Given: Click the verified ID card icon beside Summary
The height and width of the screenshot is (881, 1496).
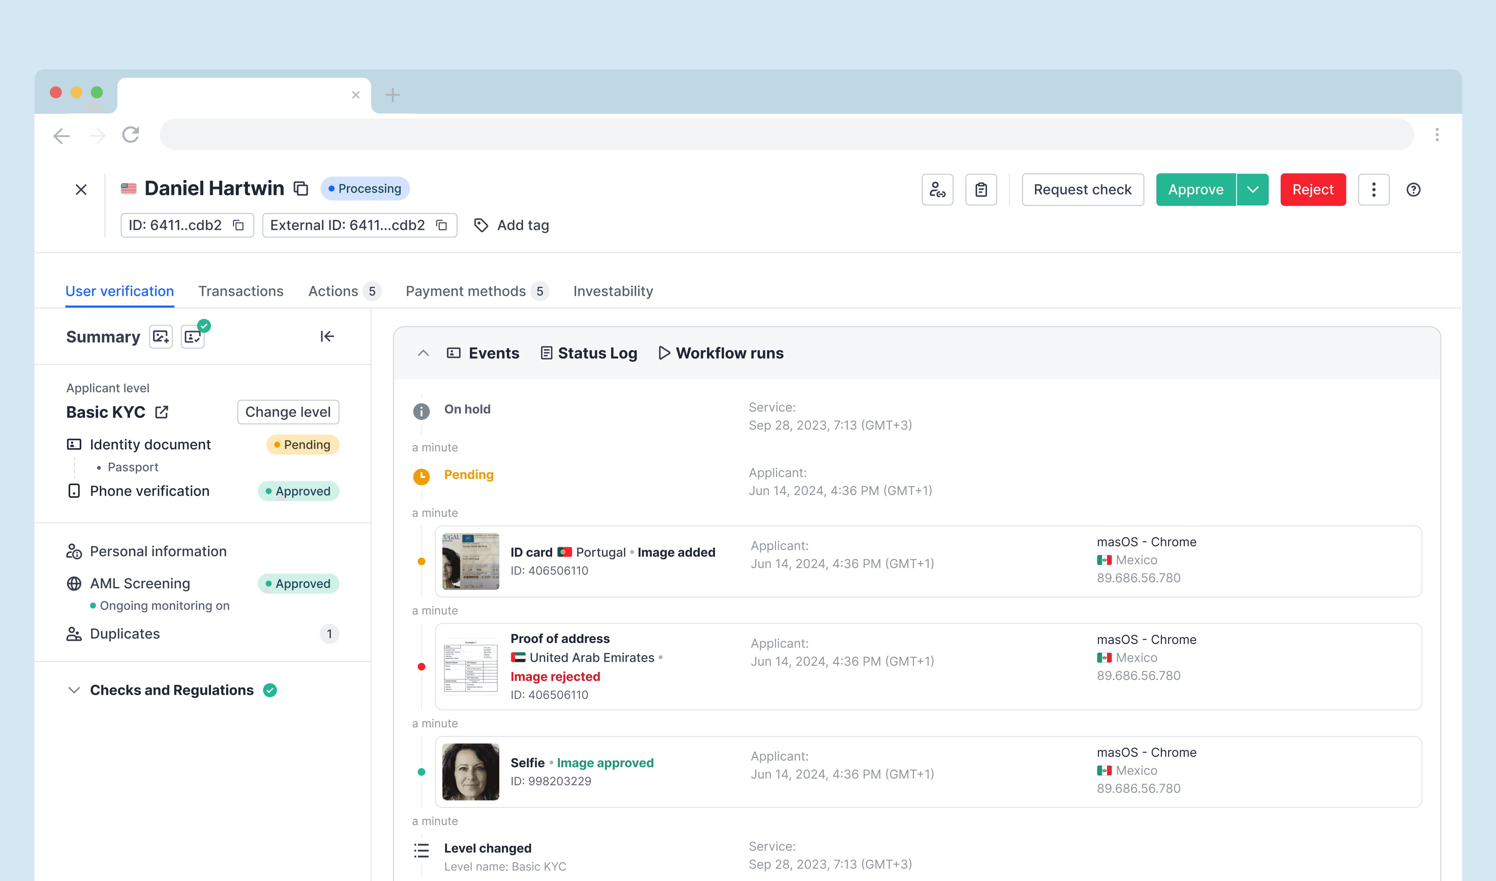Looking at the screenshot, I should [x=193, y=337].
